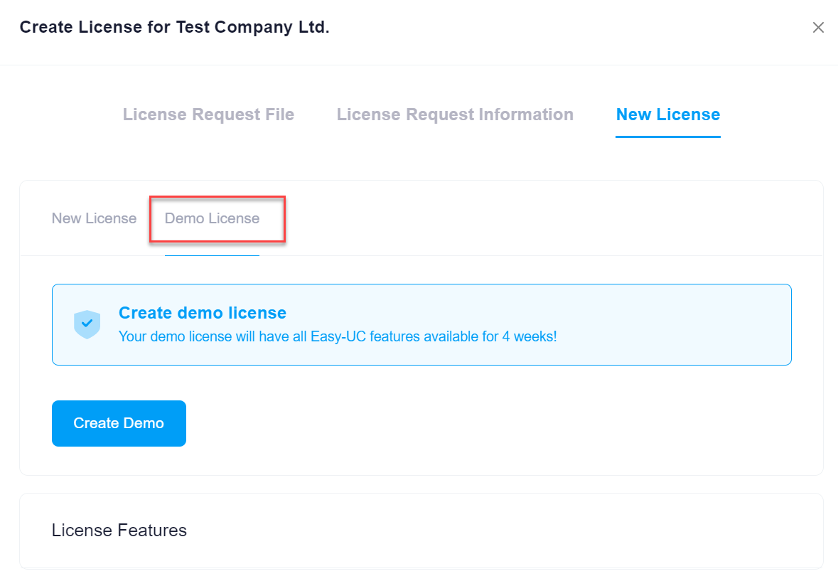Click the underline beneath Demo License tab
Viewport: 838px width, 586px height.
212,255
